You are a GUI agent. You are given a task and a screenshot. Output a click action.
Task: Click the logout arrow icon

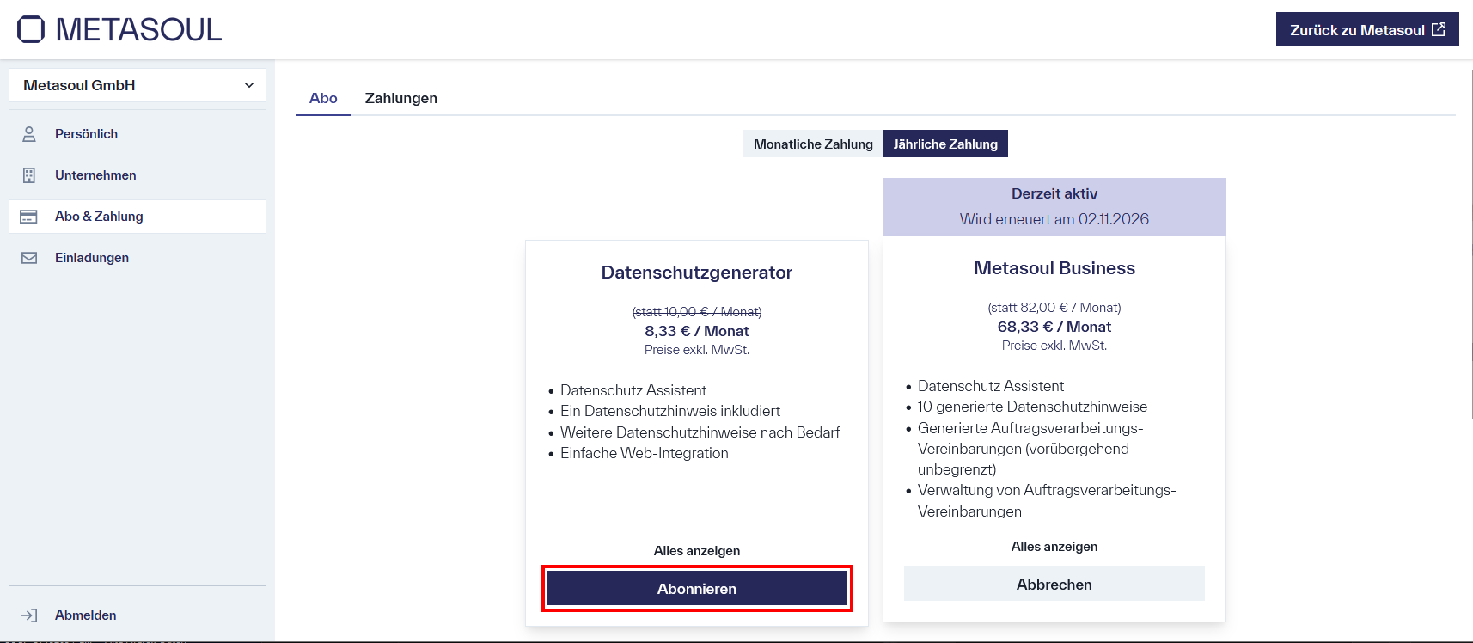(x=29, y=615)
